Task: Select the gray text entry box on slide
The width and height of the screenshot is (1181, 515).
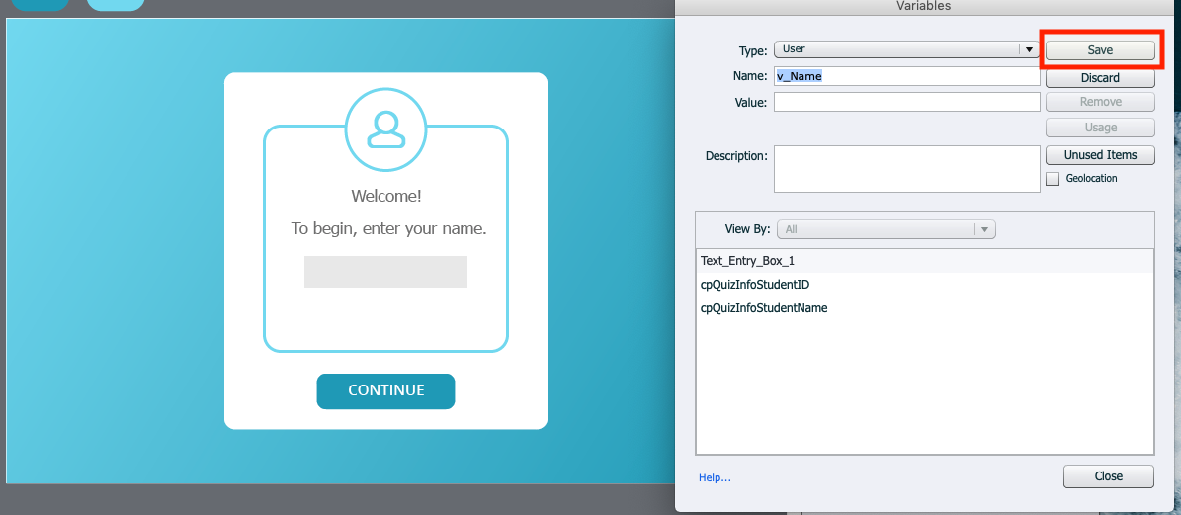Action: [385, 272]
